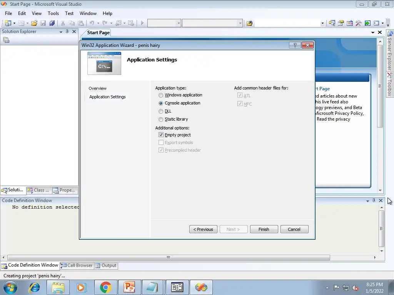Open the active files dropdown beside Start Page tab
The width and height of the screenshot is (394, 295).
(372, 32)
